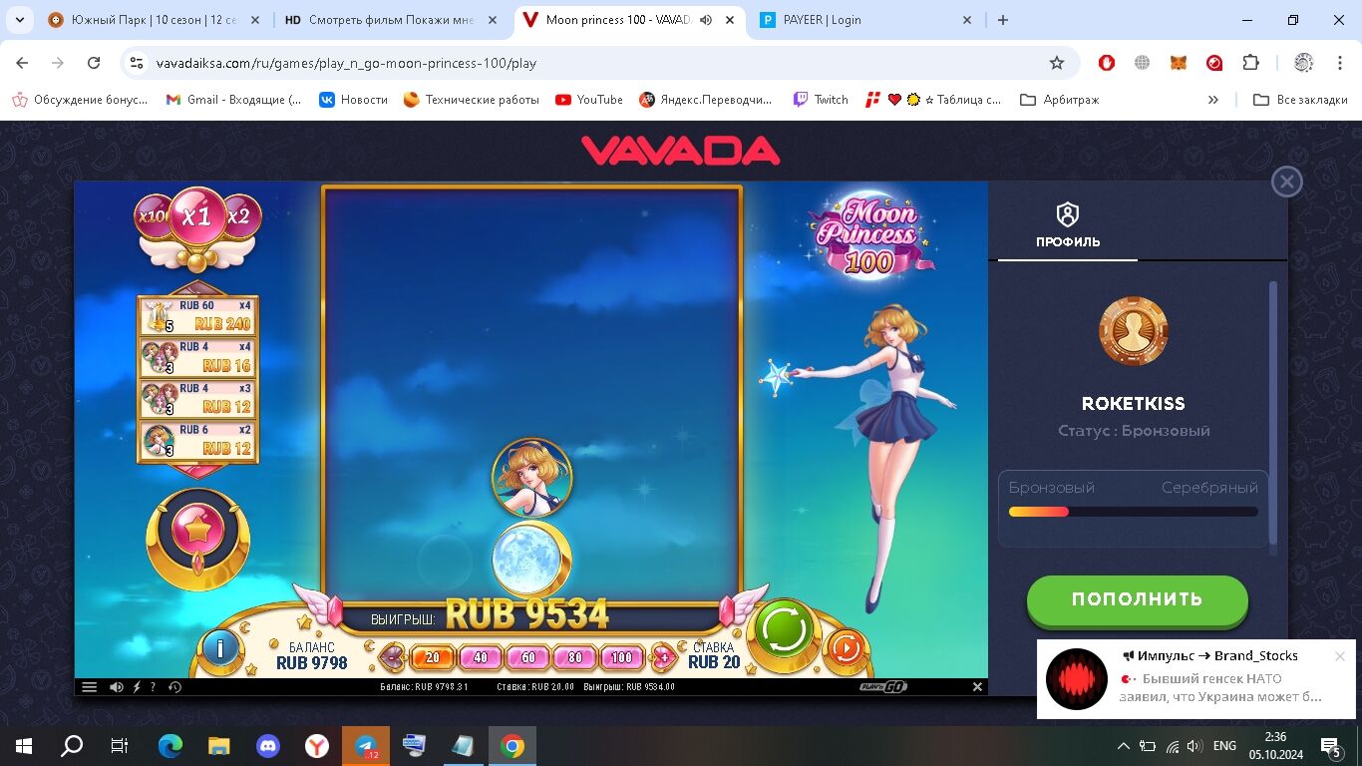Screen dimensions: 1362x766
Task: Select the 100 bet level
Action: click(x=621, y=657)
